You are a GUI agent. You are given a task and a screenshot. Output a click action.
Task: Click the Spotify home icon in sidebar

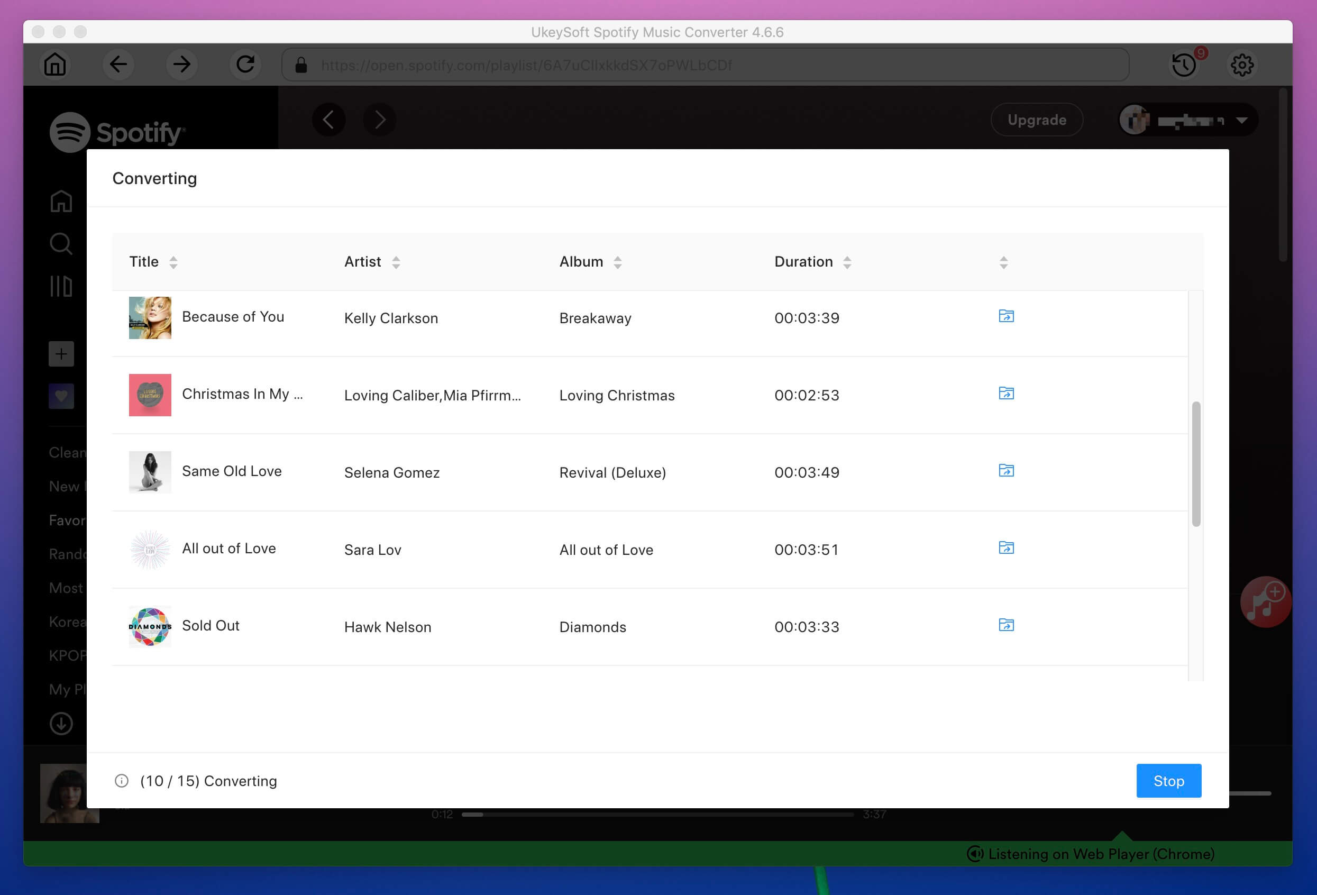point(61,201)
